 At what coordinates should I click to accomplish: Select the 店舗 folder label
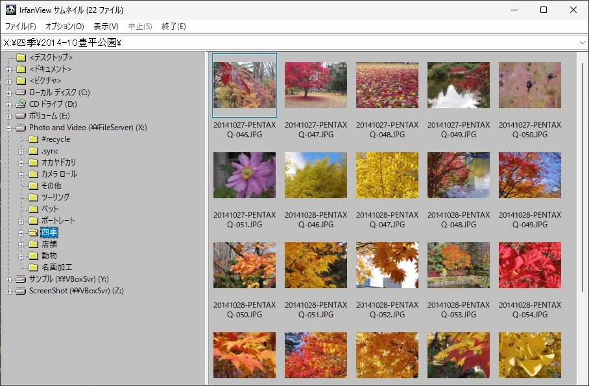coord(49,244)
